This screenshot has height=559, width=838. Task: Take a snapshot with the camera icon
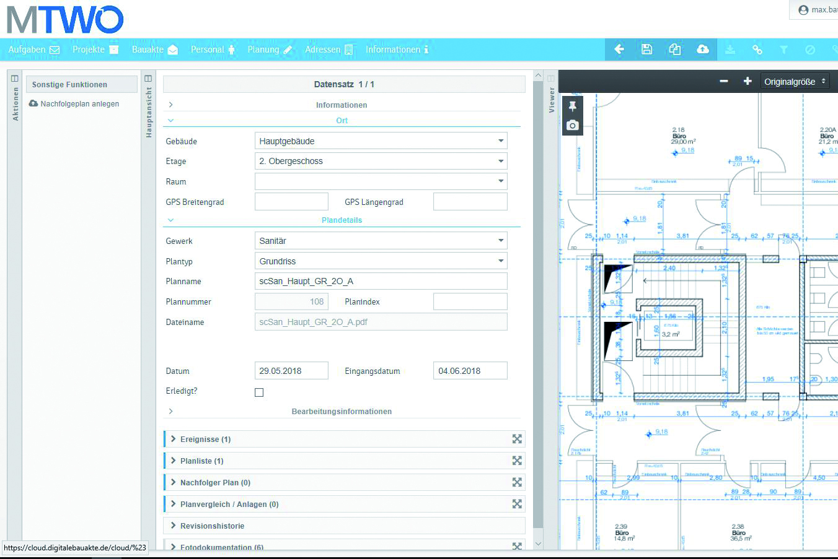(x=572, y=126)
